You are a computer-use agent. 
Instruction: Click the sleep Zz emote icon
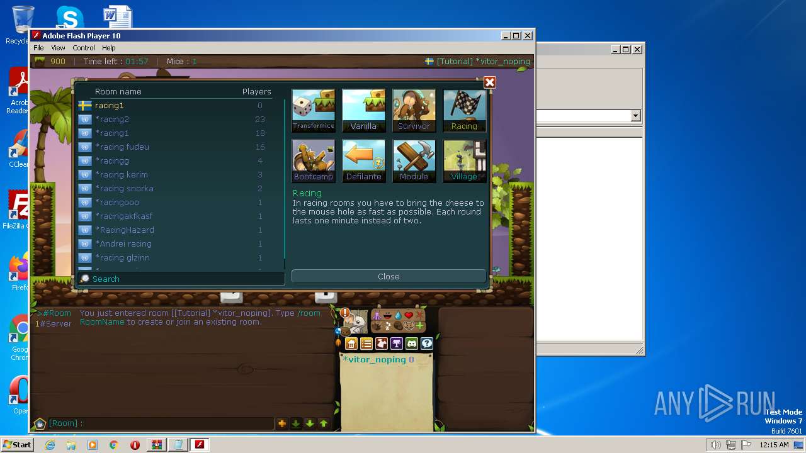click(387, 326)
